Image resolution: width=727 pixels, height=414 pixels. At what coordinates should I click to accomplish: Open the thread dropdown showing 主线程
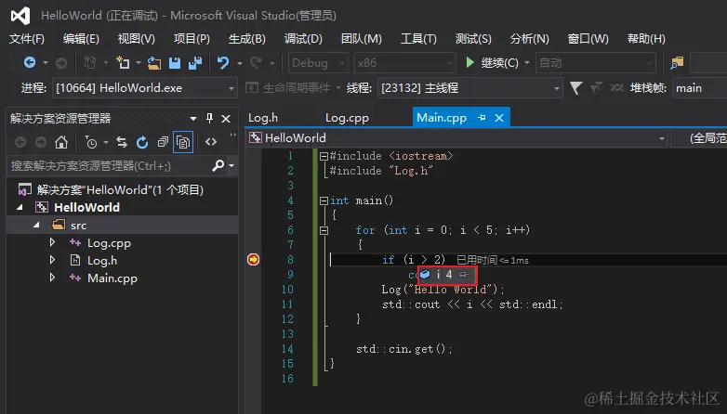pos(469,88)
